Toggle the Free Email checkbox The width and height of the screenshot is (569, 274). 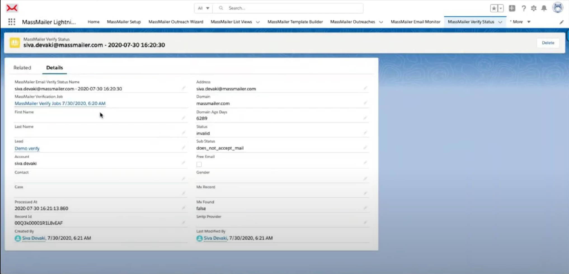[x=199, y=164]
